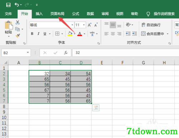Select the cell containing 67
The image size is (179, 138).
(39, 90)
